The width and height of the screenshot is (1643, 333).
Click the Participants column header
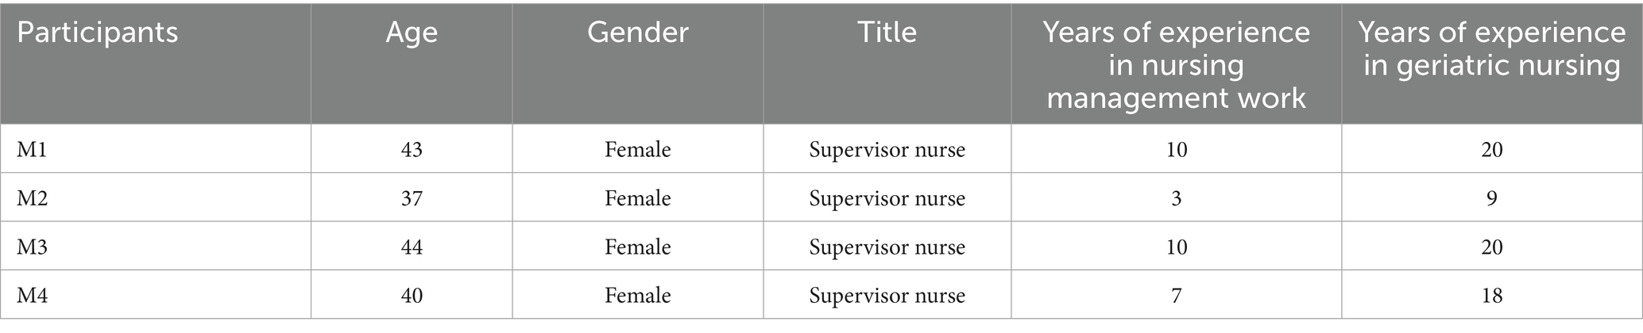(97, 33)
